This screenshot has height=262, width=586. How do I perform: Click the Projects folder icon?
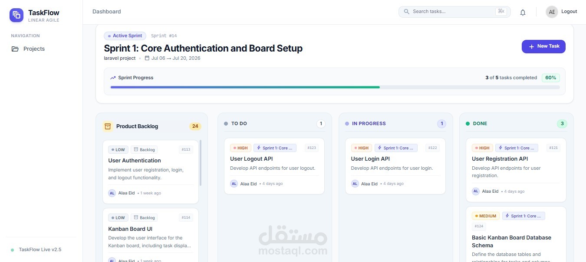click(15, 49)
